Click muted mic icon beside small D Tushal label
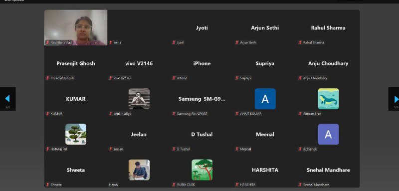The height and width of the screenshot is (191, 399). point(174,149)
